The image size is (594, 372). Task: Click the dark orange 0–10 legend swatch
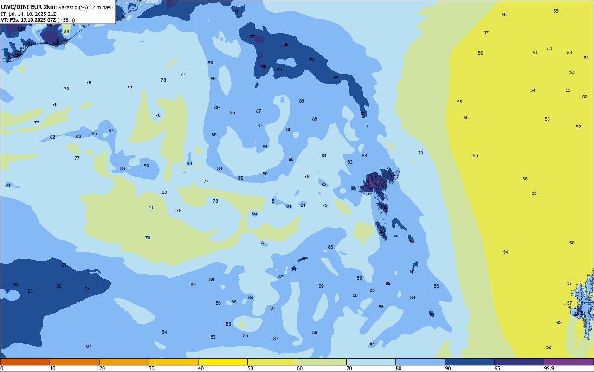[25, 361]
